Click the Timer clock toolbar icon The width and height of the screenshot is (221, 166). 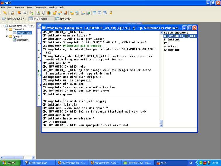(x=43, y=13)
